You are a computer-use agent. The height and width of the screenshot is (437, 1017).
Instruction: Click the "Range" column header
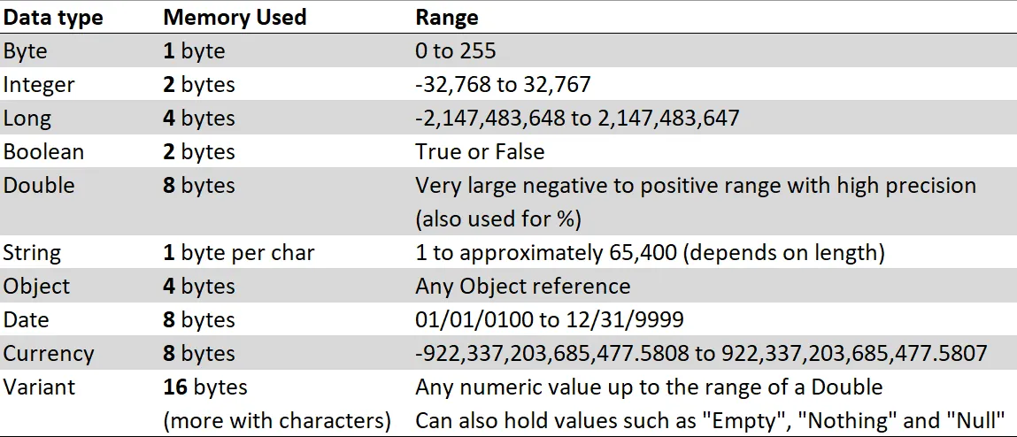pos(447,17)
